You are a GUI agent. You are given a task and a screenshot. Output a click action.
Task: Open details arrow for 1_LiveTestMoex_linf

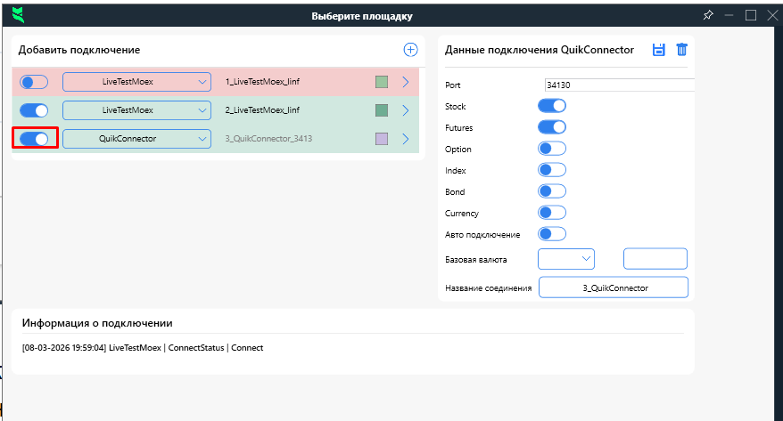pyautogui.click(x=405, y=82)
